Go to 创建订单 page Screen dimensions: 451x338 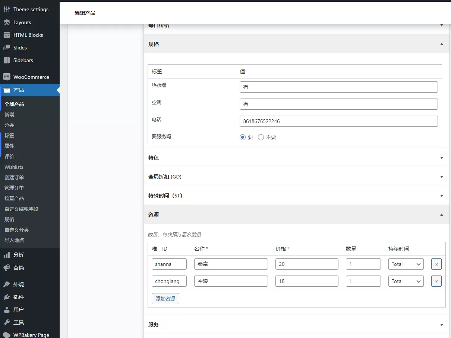(x=14, y=177)
